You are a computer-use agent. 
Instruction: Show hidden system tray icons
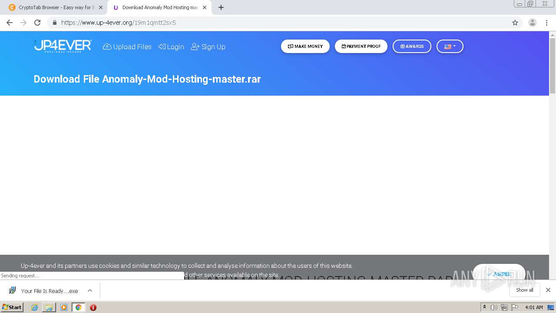(x=484, y=307)
